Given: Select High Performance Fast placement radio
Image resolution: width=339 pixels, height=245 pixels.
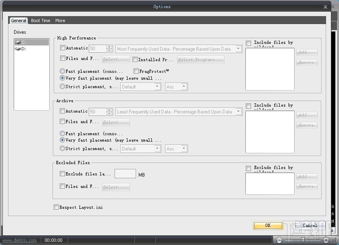Looking at the screenshot, I should coord(62,71).
